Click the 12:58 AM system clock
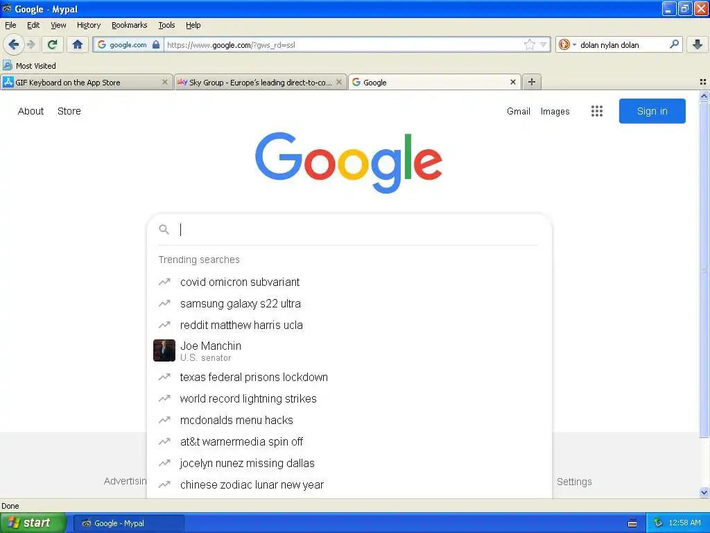Screen dimensions: 710x533 pos(684,523)
